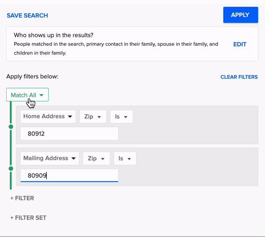Click the input field containing 80912

(x=69, y=134)
